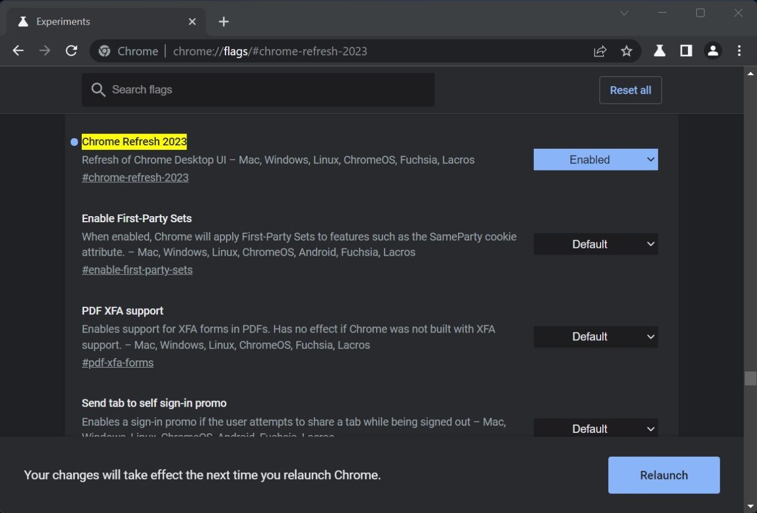Screen dimensions: 757x513
Task: Click the Chrome site info icon
Action: click(104, 51)
